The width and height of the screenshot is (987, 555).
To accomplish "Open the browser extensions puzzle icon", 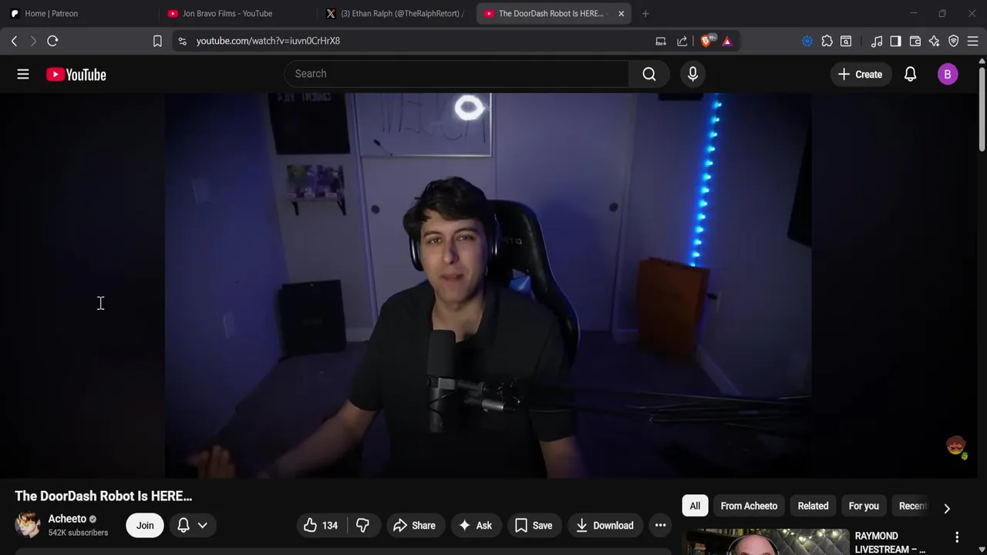I will [x=827, y=41].
